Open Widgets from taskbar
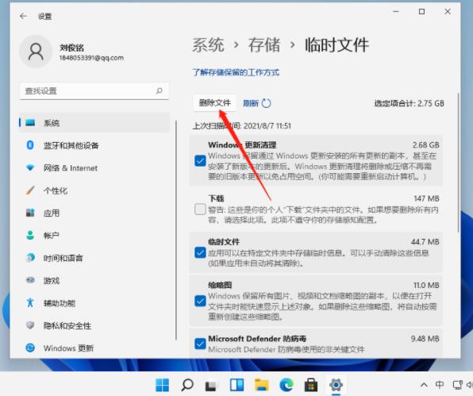This screenshot has width=473, height=396. pyautogui.click(x=236, y=385)
